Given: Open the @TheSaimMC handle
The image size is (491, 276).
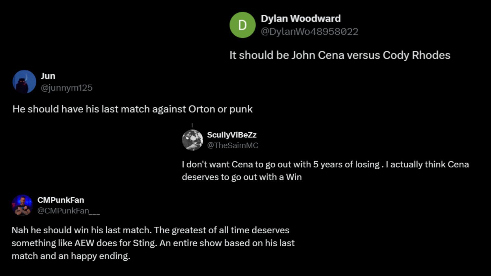Looking at the screenshot, I should (233, 145).
